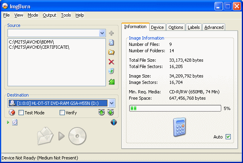Click the 34,209,792 bytes image size value
The image size is (243, 163).
tap(186, 76)
